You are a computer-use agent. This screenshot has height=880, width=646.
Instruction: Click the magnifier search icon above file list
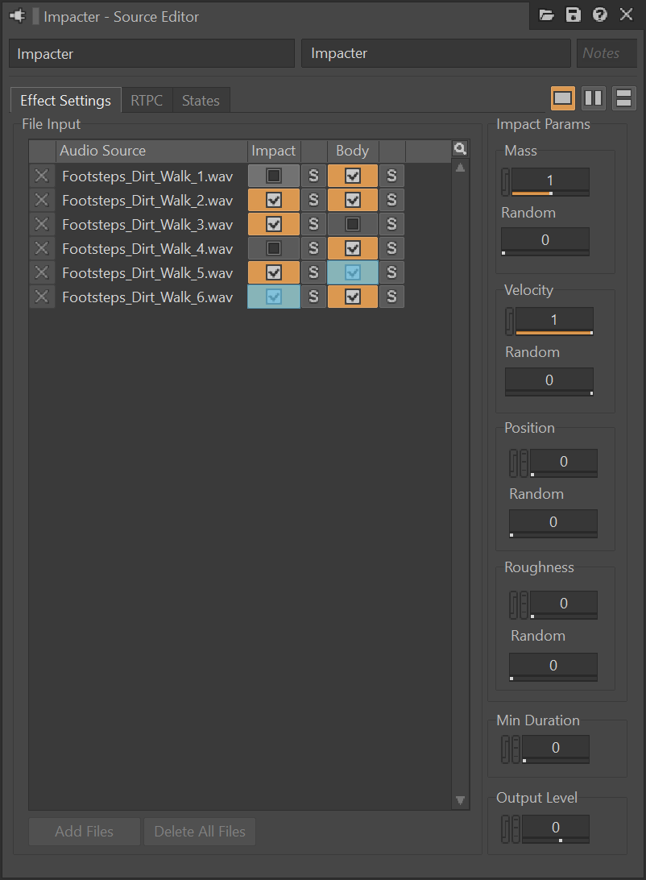[x=460, y=149]
